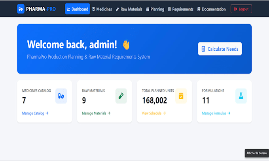Click the Calculate Needs button

click(x=220, y=49)
